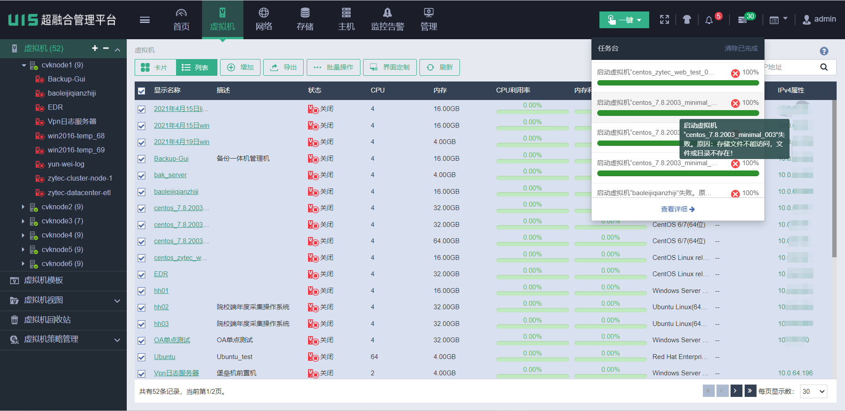Open the 存储 storage tab
Image resolution: width=845 pixels, height=411 pixels.
click(x=305, y=20)
